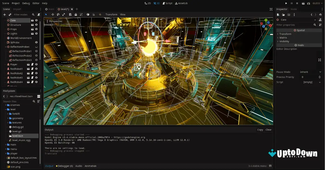Toggle the lock selected object button
The height and width of the screenshot is (170, 325).
click(x=76, y=14)
